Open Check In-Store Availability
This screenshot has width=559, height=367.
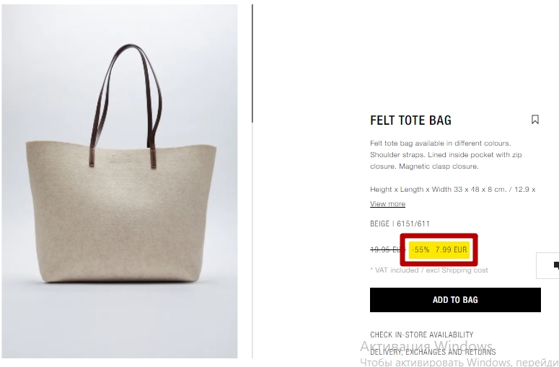422,335
